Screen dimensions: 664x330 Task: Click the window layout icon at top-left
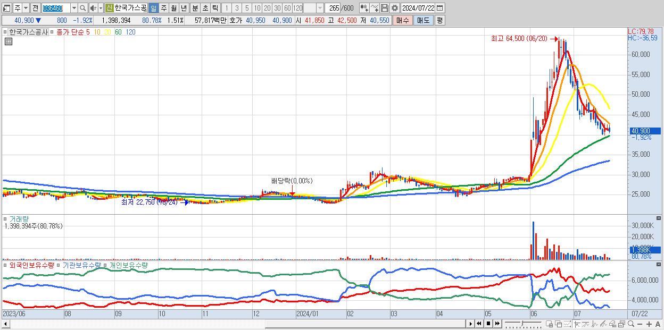6,8
